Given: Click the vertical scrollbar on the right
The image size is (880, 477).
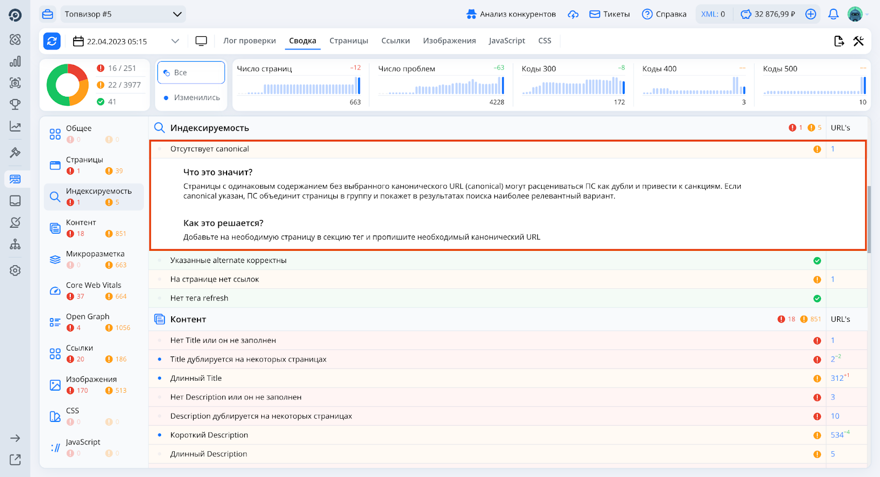Looking at the screenshot, I should point(869,220).
